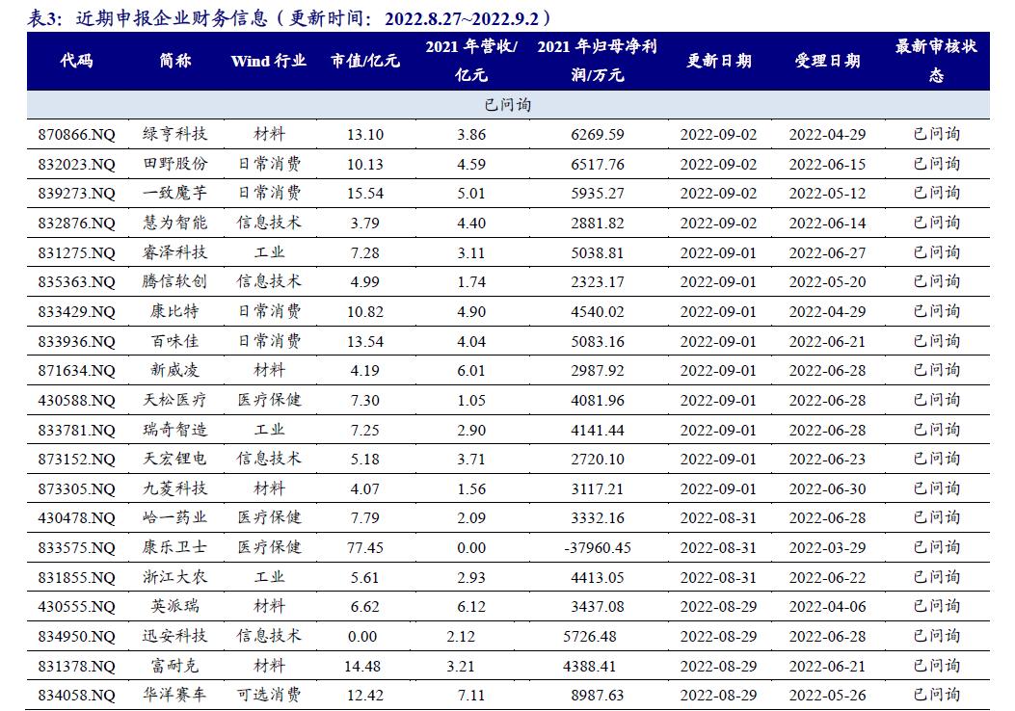1015x711 pixels.
Task: Select code 430555.NQ
Action: pyautogui.click(x=76, y=607)
